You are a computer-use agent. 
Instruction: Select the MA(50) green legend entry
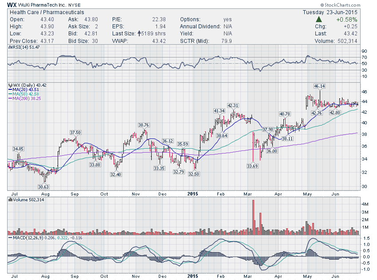[24, 94]
